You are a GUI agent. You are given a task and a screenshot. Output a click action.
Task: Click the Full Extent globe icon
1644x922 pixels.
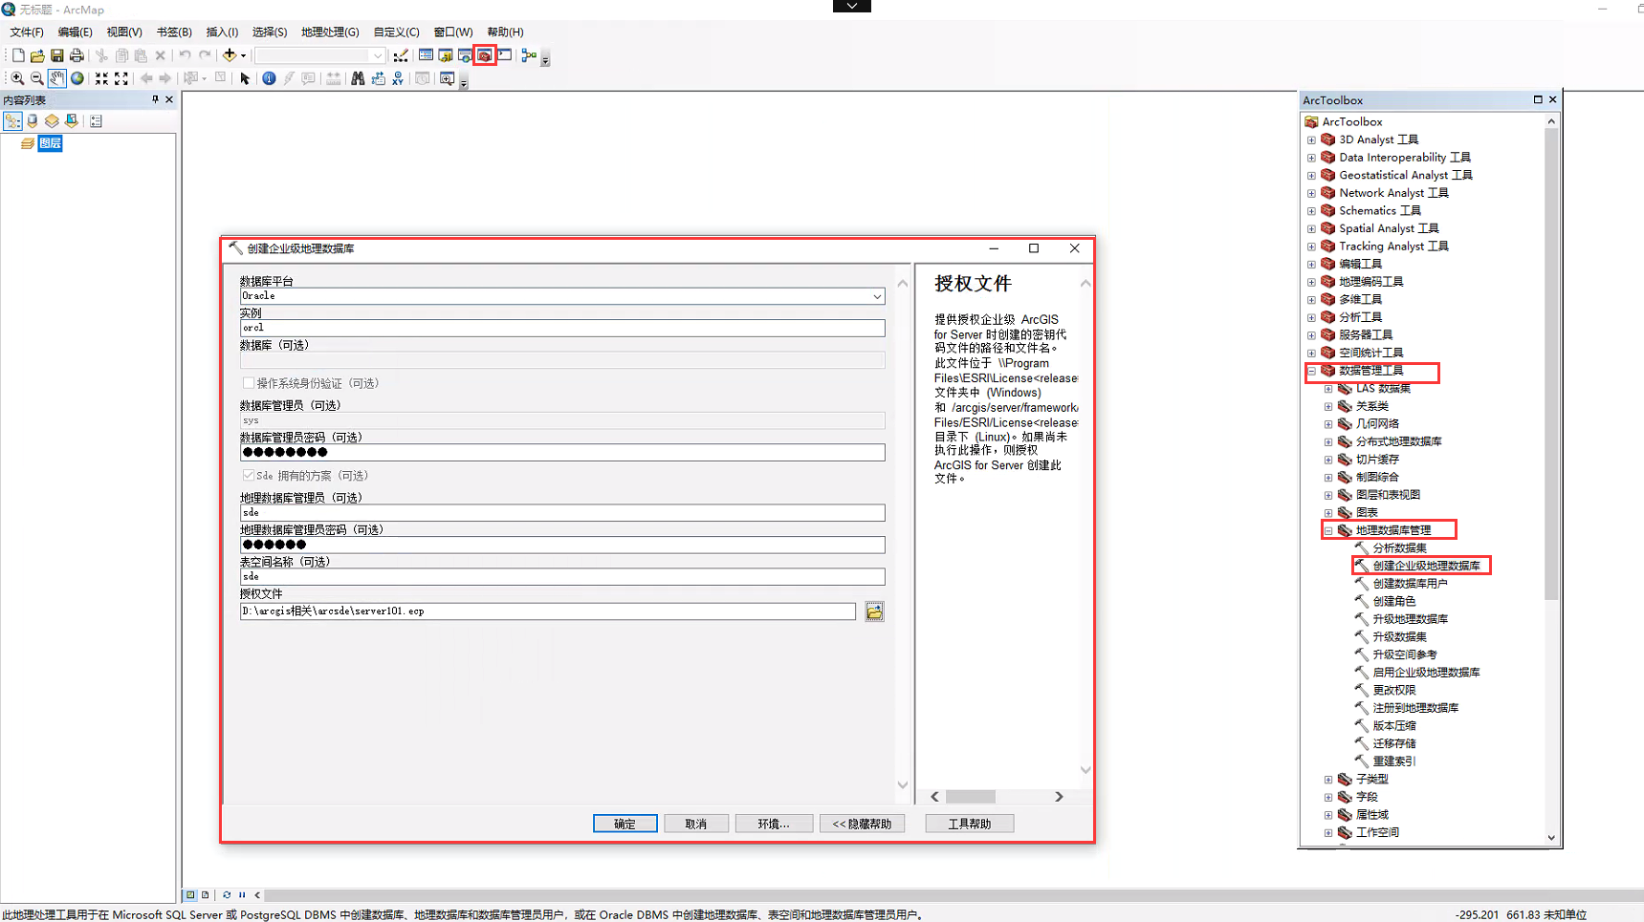[77, 78]
